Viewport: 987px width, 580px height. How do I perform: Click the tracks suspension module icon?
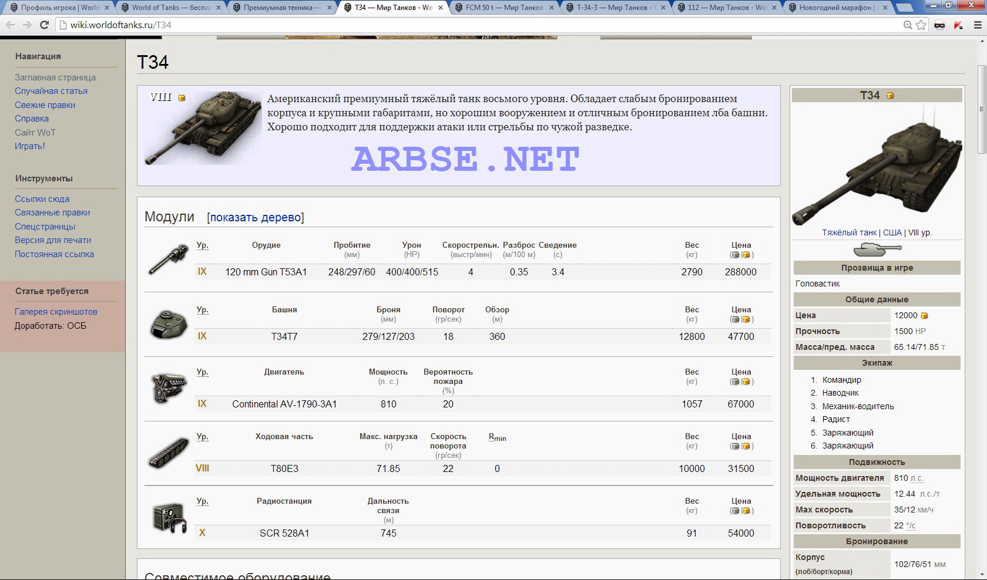click(169, 453)
